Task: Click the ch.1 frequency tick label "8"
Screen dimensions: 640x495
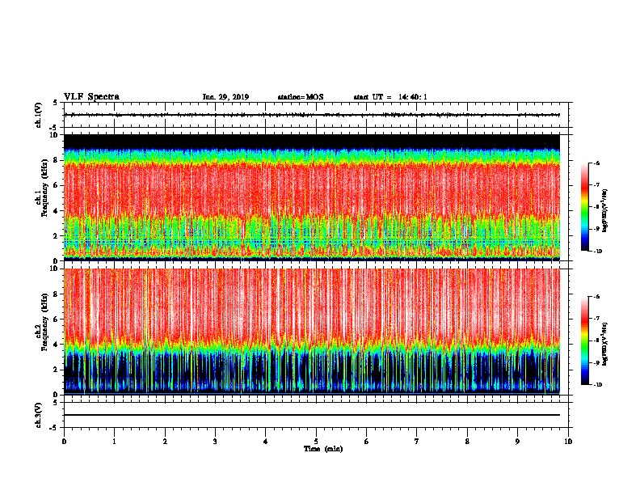Action: (57, 160)
